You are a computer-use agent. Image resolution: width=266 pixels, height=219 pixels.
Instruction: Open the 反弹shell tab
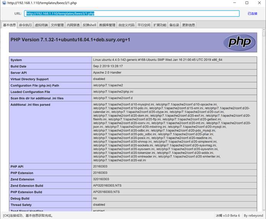coord(89,25)
